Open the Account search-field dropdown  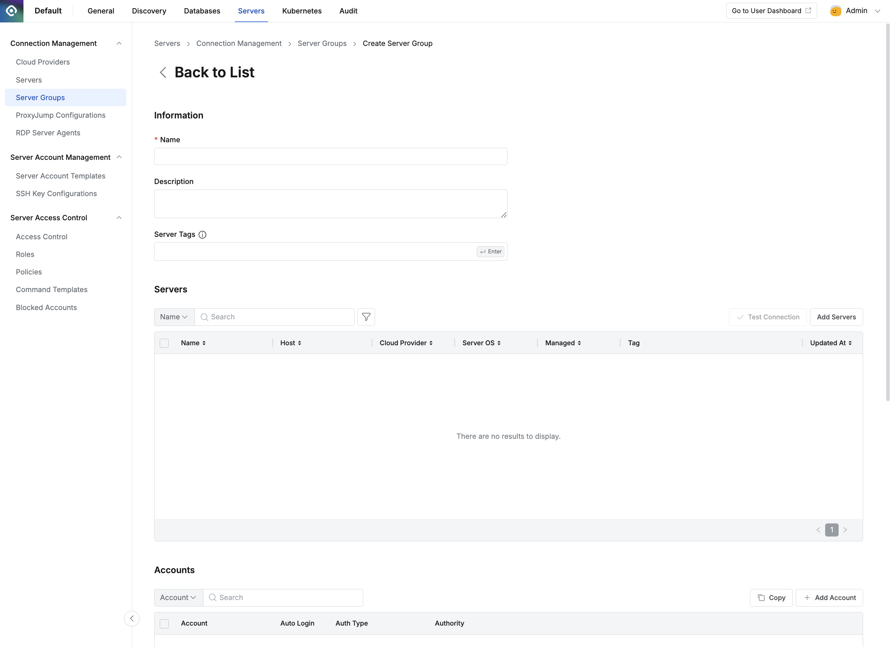click(178, 598)
